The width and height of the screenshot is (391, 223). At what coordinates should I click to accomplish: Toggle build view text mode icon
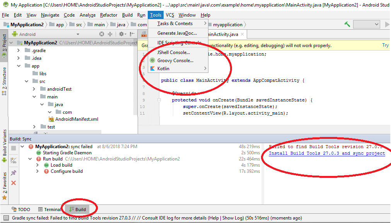click(x=14, y=160)
